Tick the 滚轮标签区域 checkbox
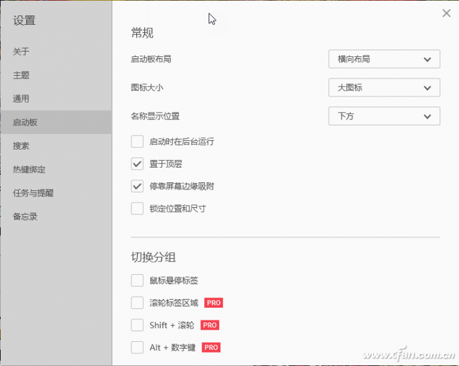The width and height of the screenshot is (459, 366). pos(137,303)
